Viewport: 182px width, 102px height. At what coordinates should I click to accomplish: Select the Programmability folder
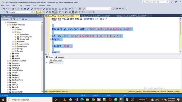[x=23, y=44]
